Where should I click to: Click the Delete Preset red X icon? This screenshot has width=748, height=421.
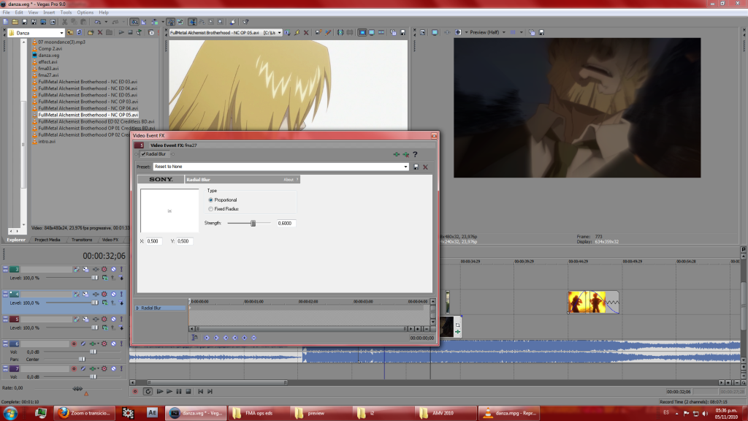coord(426,167)
